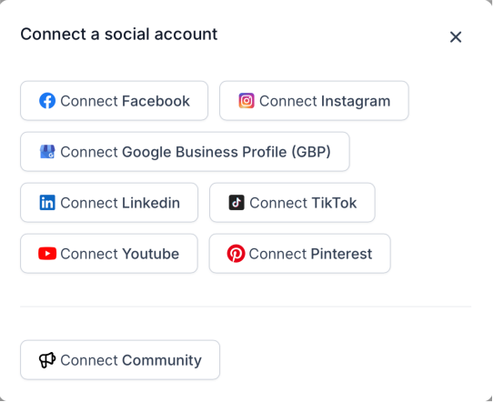
Task: Click the Google Business Profile storefront icon
Action: pyautogui.click(x=47, y=152)
